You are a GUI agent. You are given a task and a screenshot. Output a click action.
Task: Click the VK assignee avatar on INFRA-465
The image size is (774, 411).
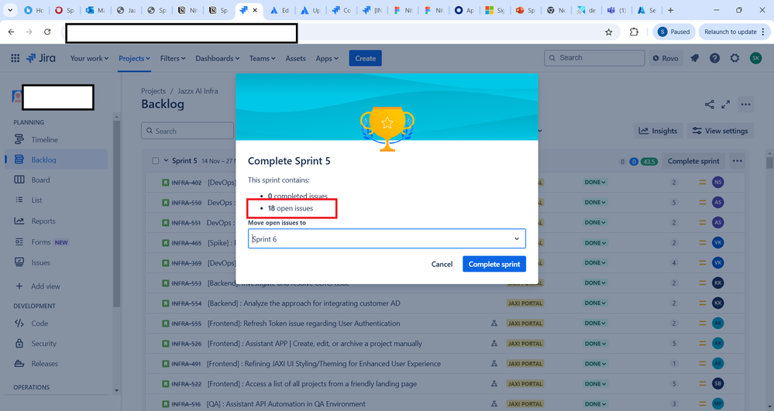coord(717,243)
